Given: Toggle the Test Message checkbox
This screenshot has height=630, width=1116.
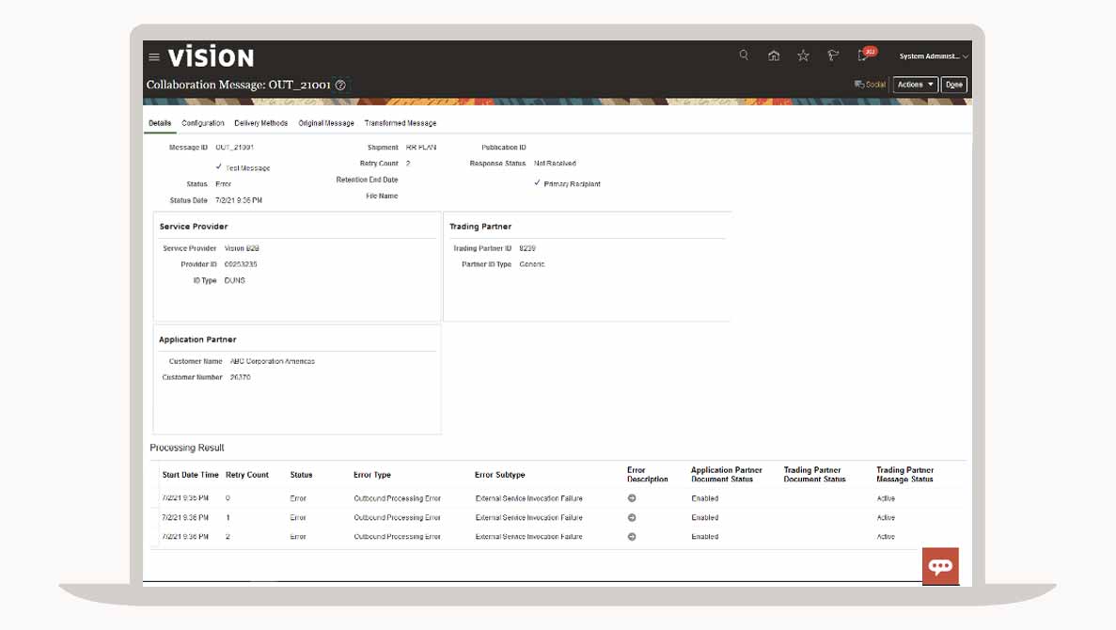Looking at the screenshot, I should (219, 166).
